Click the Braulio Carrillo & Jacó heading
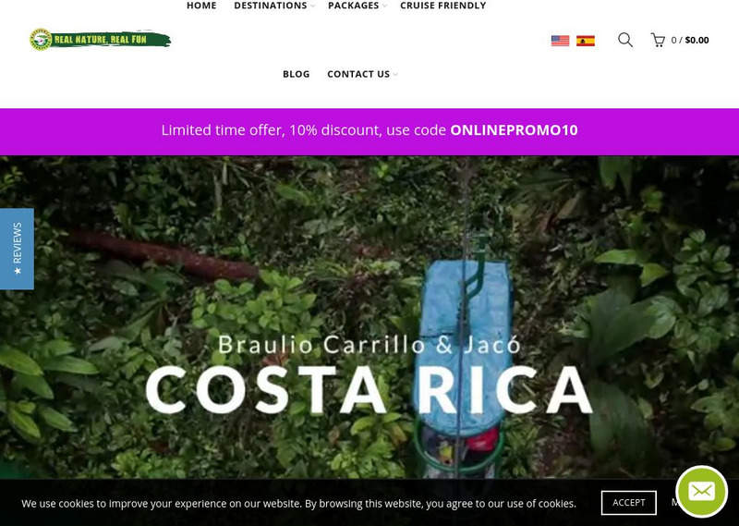This screenshot has width=739, height=526. pyautogui.click(x=369, y=345)
